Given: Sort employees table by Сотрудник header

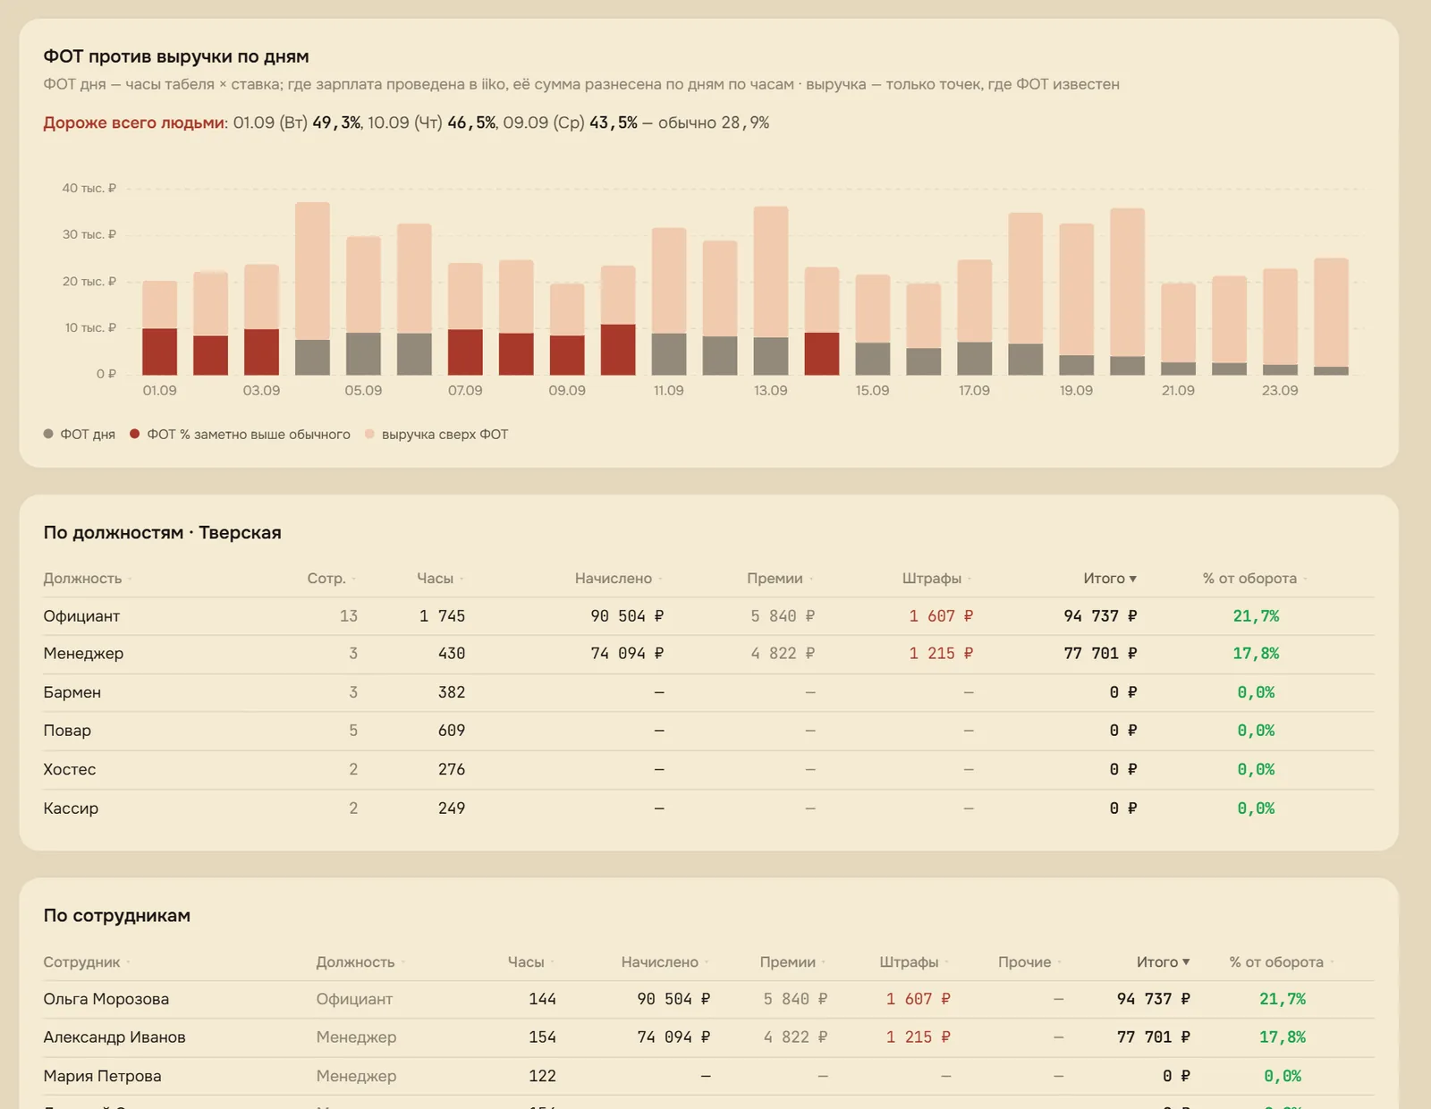Looking at the screenshot, I should (86, 962).
